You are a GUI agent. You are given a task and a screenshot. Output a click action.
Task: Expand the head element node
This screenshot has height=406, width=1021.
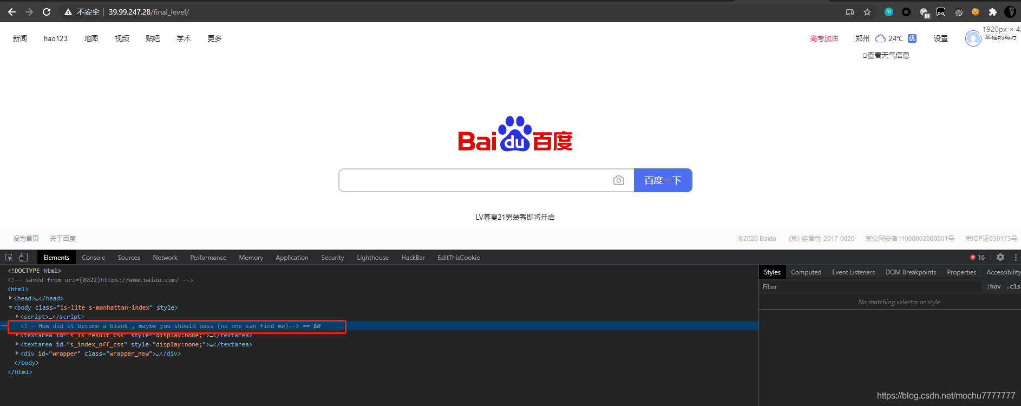(x=10, y=298)
